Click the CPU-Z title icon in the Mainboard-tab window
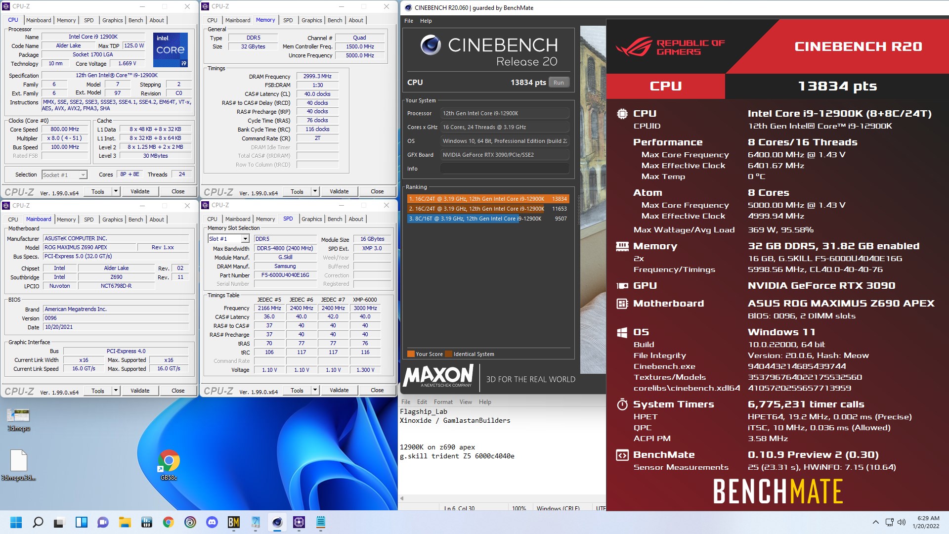The height and width of the screenshot is (534, 949). tap(6, 206)
